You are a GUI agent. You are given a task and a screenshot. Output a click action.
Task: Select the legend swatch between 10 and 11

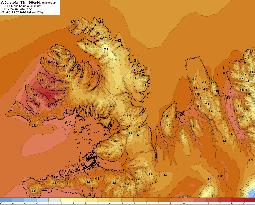click(x=188, y=200)
